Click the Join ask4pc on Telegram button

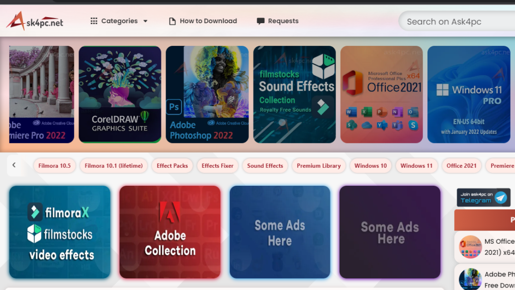[x=483, y=197]
